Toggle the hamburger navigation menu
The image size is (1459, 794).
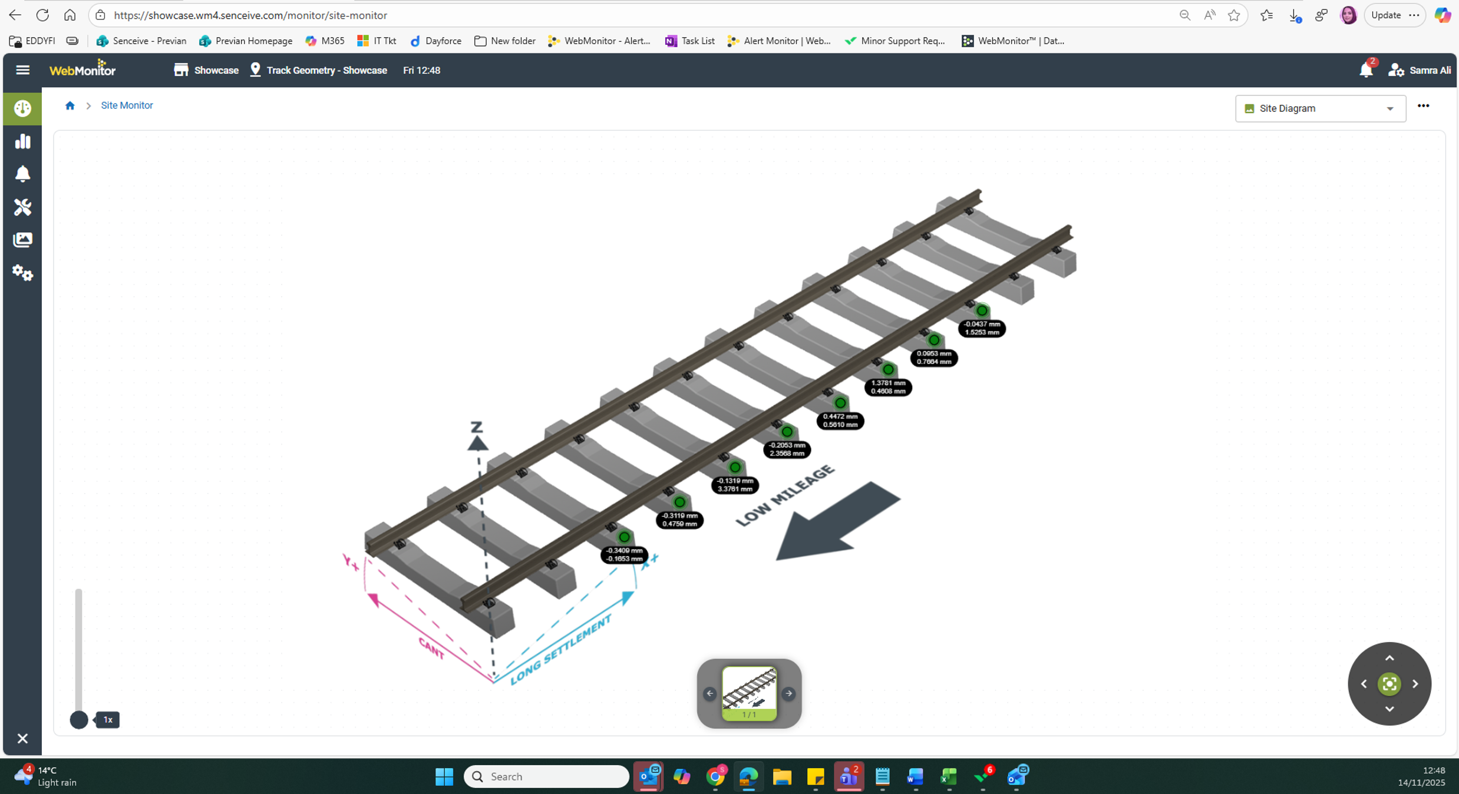point(22,70)
